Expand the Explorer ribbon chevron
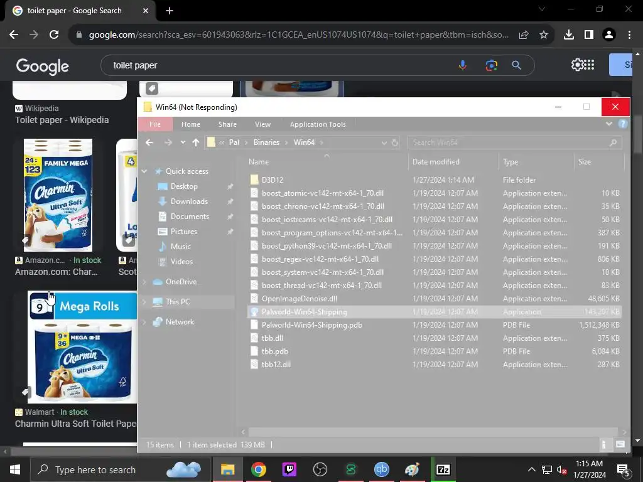Image resolution: width=643 pixels, height=482 pixels. pos(609,124)
